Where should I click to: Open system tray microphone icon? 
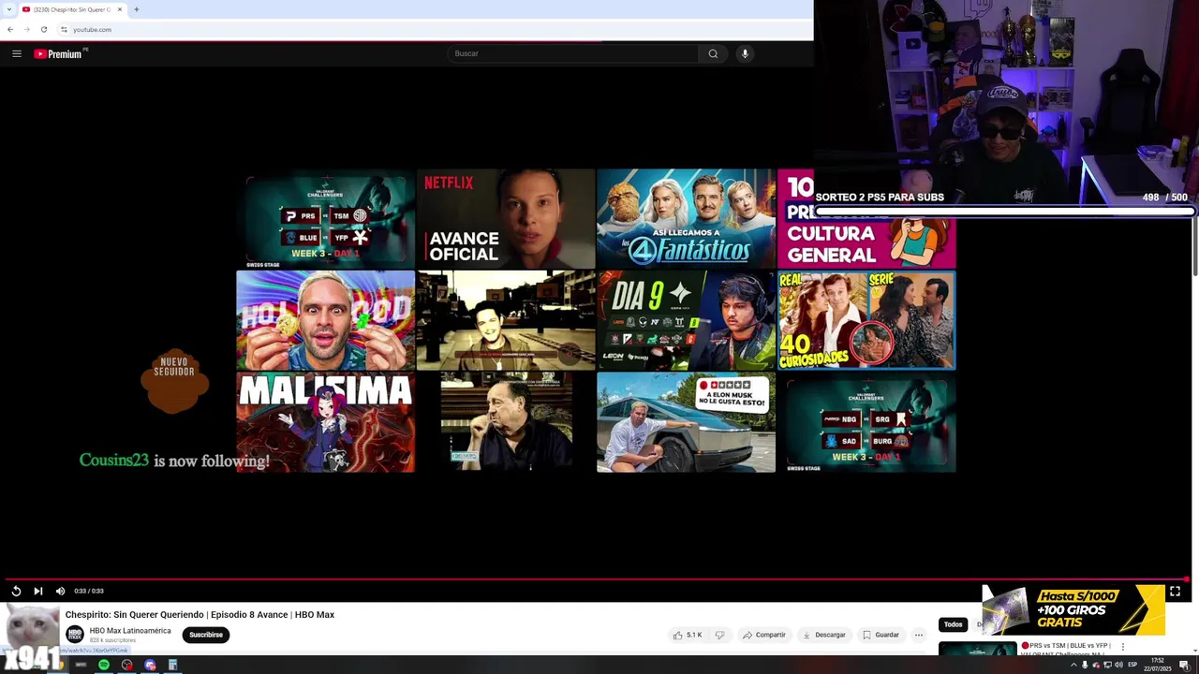coord(1085,665)
